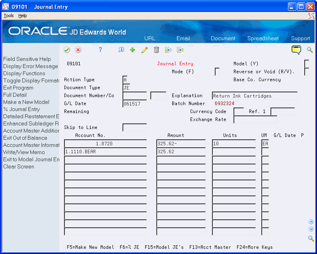The image size is (317, 254).
Task: Click Account Master Information in sidebar
Action: [31, 145]
